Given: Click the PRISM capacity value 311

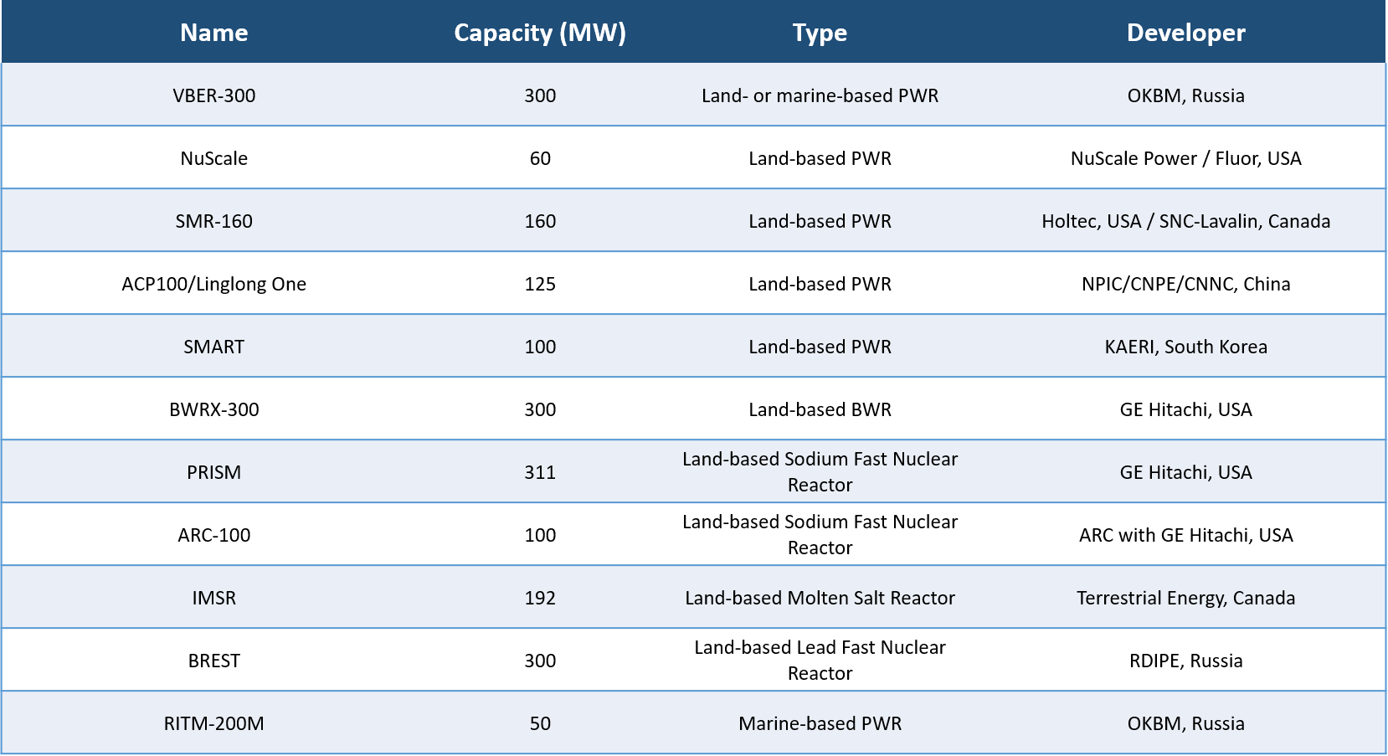Looking at the screenshot, I should (x=540, y=471).
